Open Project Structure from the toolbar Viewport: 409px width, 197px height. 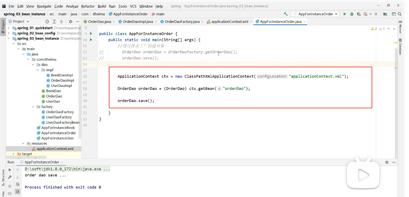(x=385, y=14)
